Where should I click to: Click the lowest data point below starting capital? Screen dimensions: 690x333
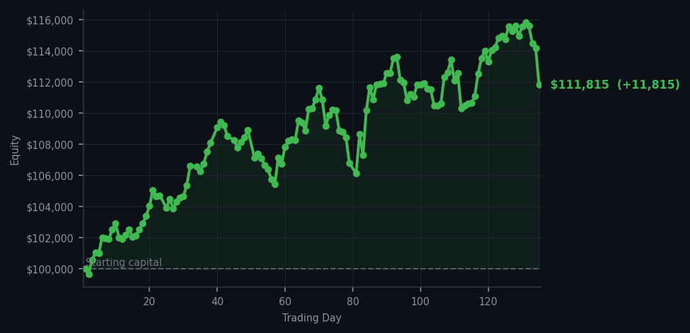pos(89,274)
